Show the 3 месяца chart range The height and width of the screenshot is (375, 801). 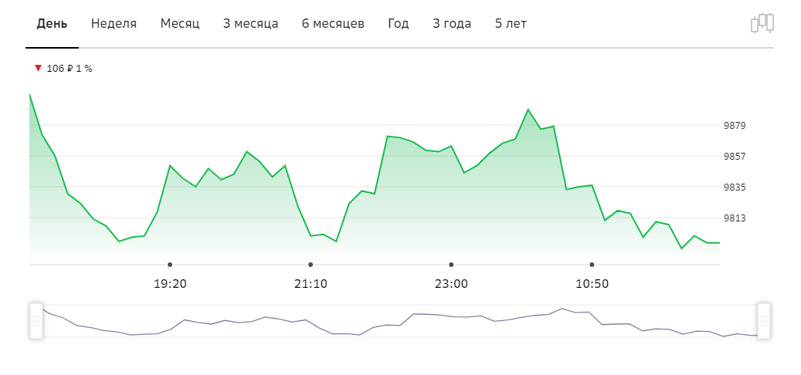pyautogui.click(x=250, y=23)
